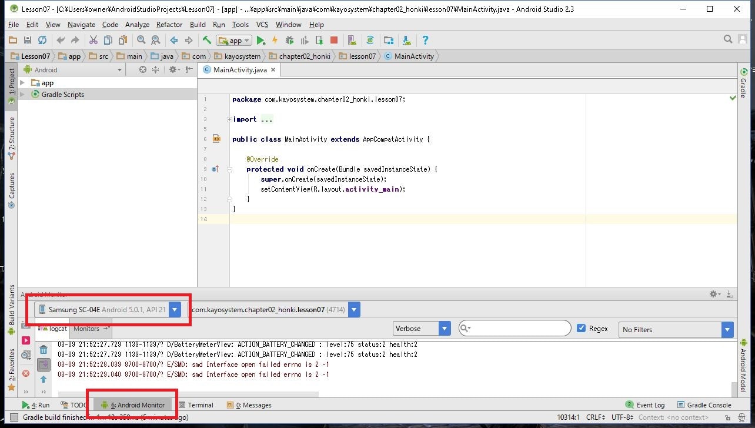This screenshot has width=755, height=428.
Task: Open the AVD Manager icon
Action: [x=352, y=40]
